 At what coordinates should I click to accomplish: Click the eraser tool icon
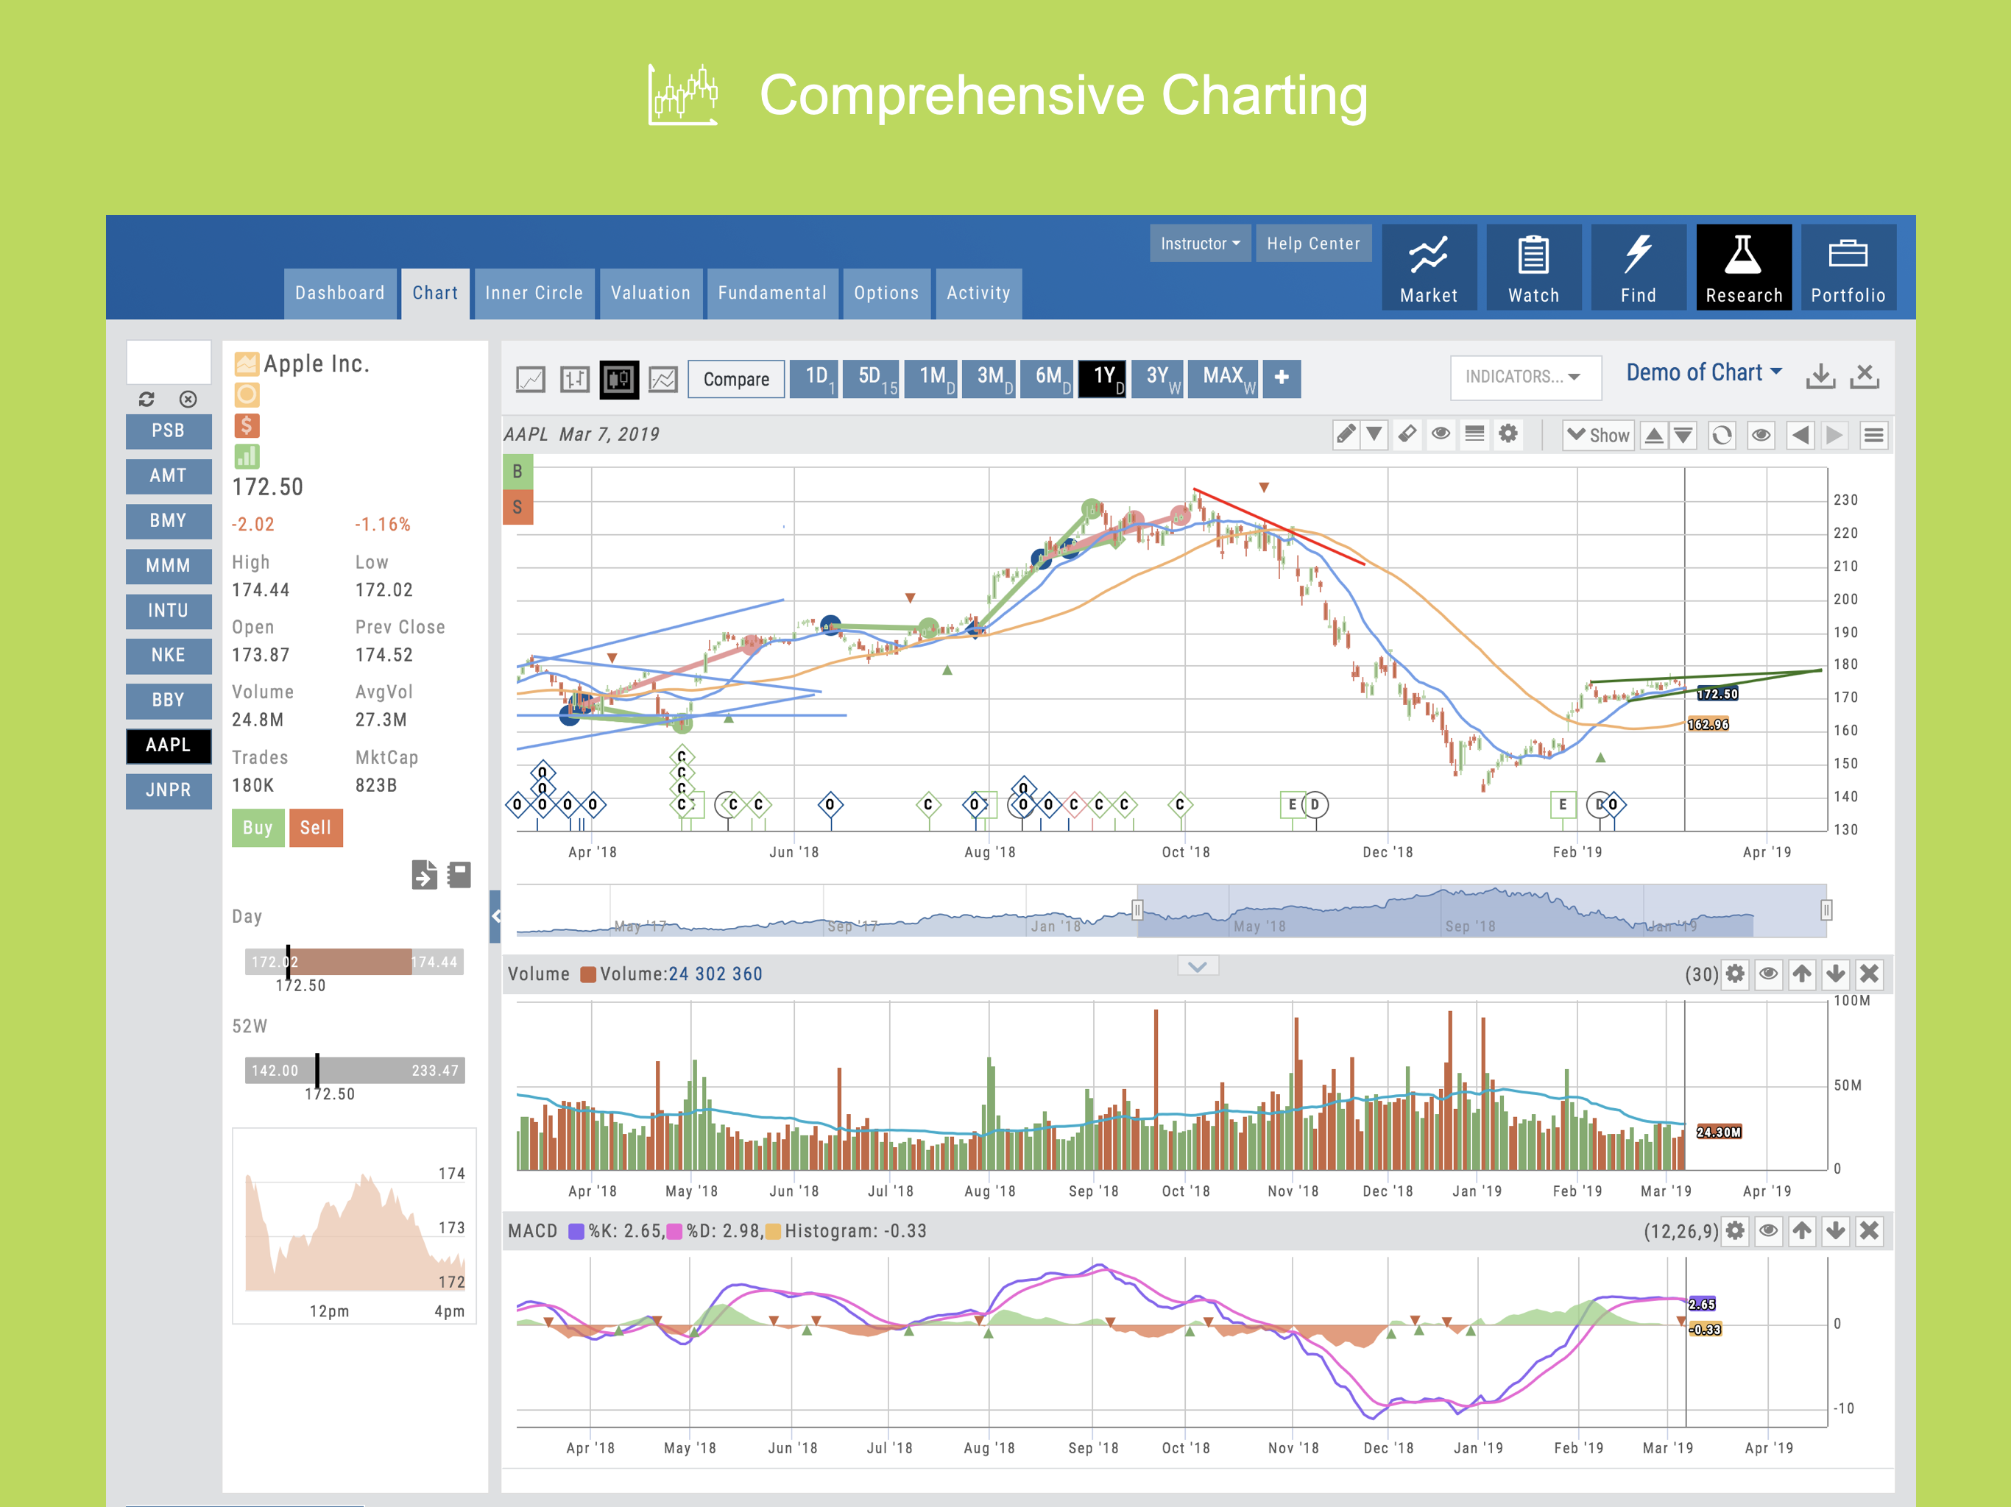click(x=1407, y=434)
